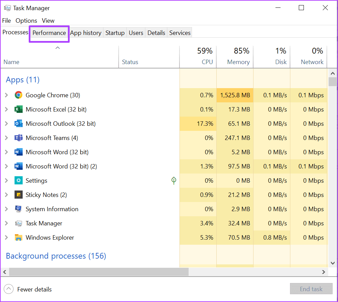The height and width of the screenshot is (302, 338).
Task: Switch to the Performance tab
Action: click(x=49, y=33)
